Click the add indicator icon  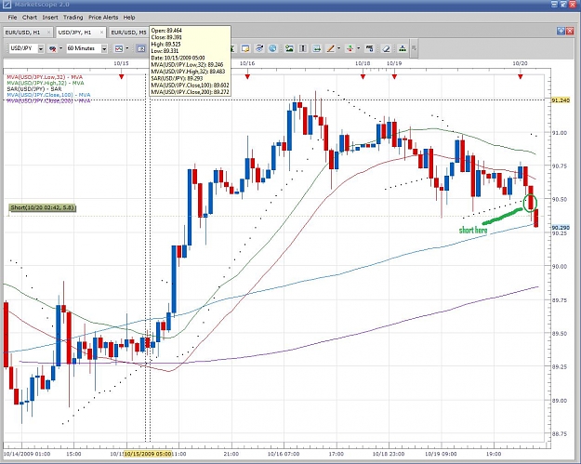pyautogui.click(x=53, y=48)
